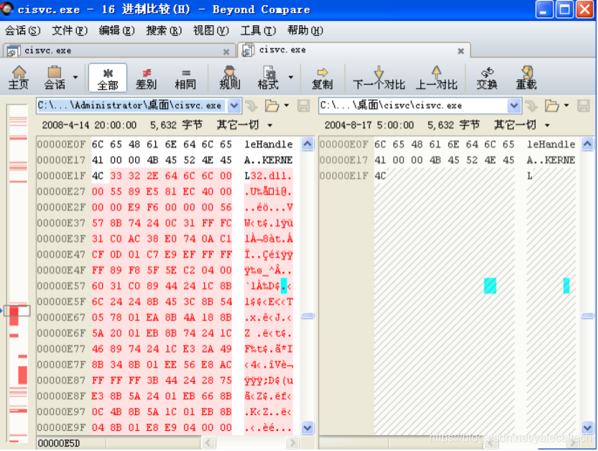Screen dimensions: 598x451
Task: Select the second cisvc.exe tab
Action: pyautogui.click(x=354, y=50)
